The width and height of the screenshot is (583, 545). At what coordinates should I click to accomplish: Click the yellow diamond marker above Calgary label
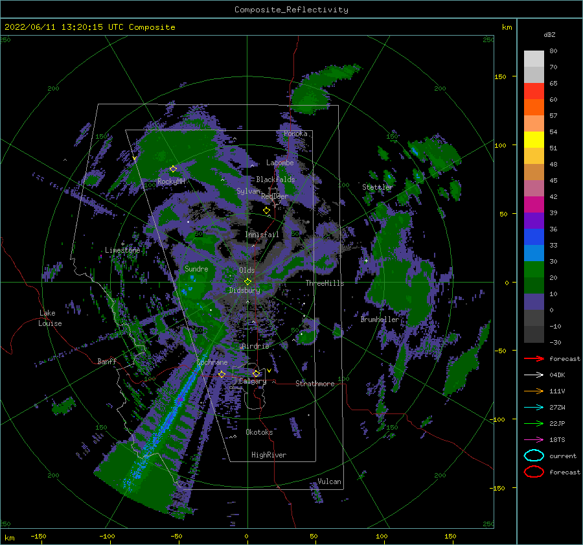(256, 373)
